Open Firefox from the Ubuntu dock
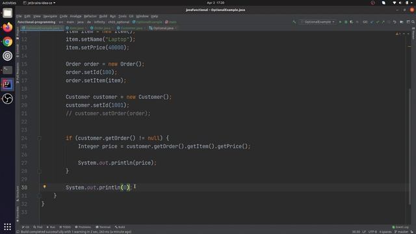 point(7,27)
